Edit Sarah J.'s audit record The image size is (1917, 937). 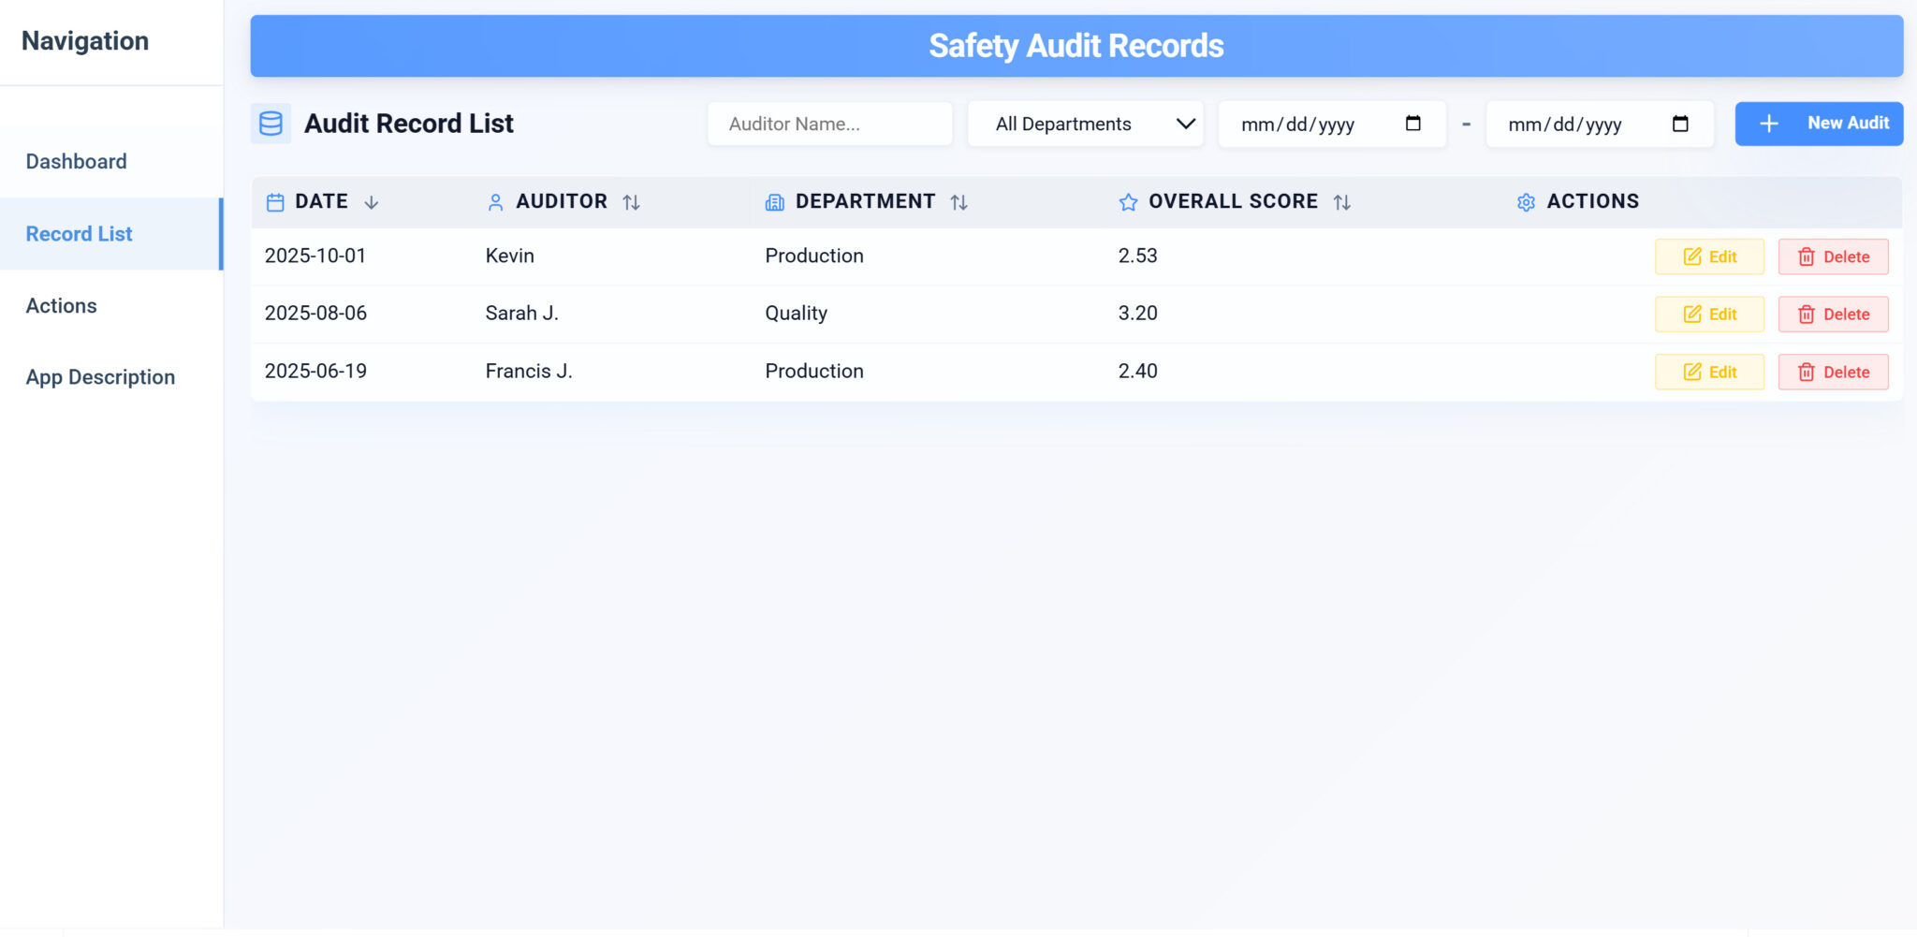1709,315
